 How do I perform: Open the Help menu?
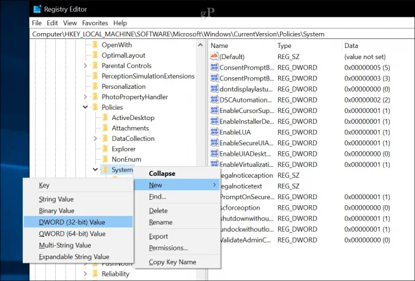tap(120, 23)
